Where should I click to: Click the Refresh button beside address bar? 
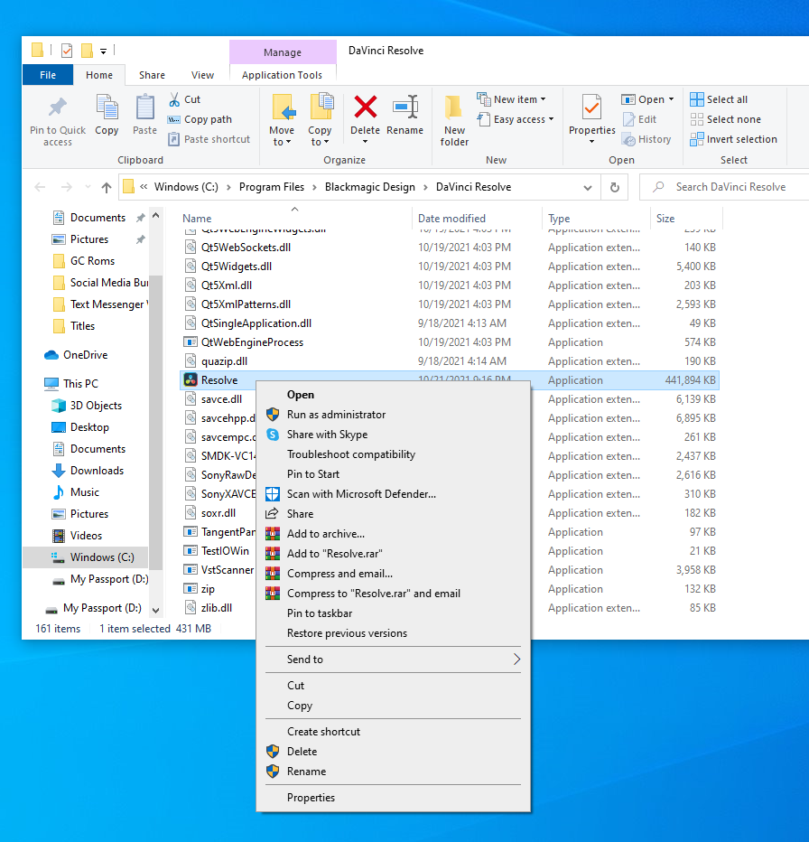tap(615, 187)
